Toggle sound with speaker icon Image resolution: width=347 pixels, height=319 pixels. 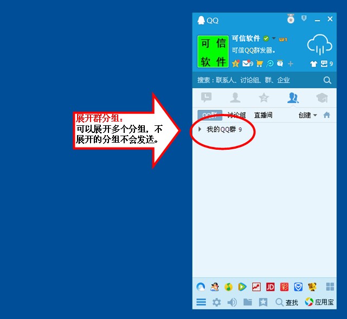[232, 302]
